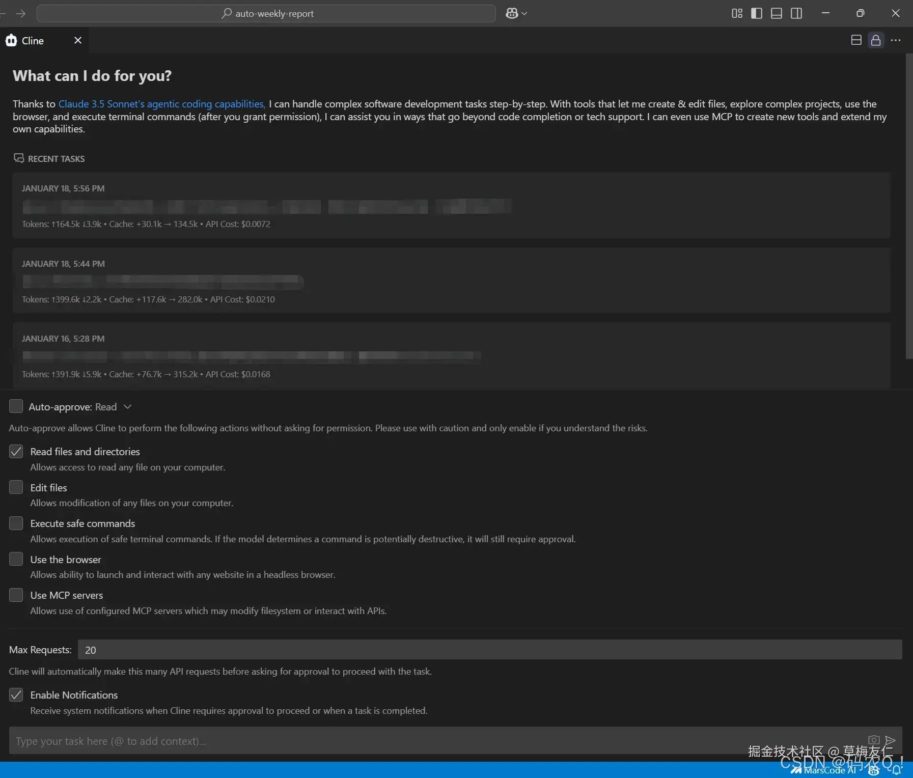The width and height of the screenshot is (913, 778).
Task: Click the camera add-image icon
Action: tap(873, 740)
